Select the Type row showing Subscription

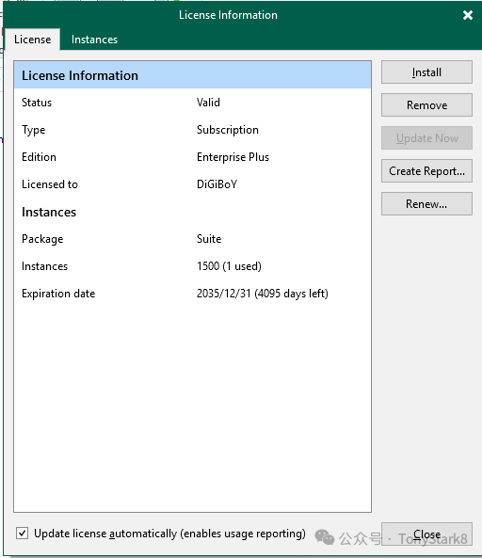[192, 130]
